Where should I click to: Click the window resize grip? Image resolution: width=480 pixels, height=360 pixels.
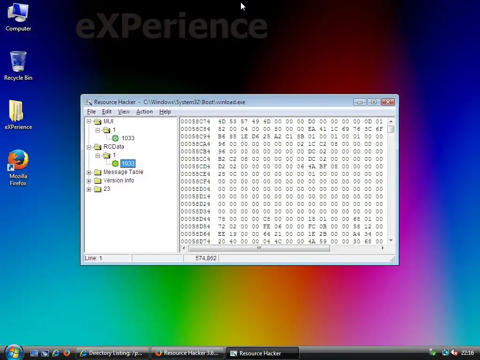tap(392, 259)
